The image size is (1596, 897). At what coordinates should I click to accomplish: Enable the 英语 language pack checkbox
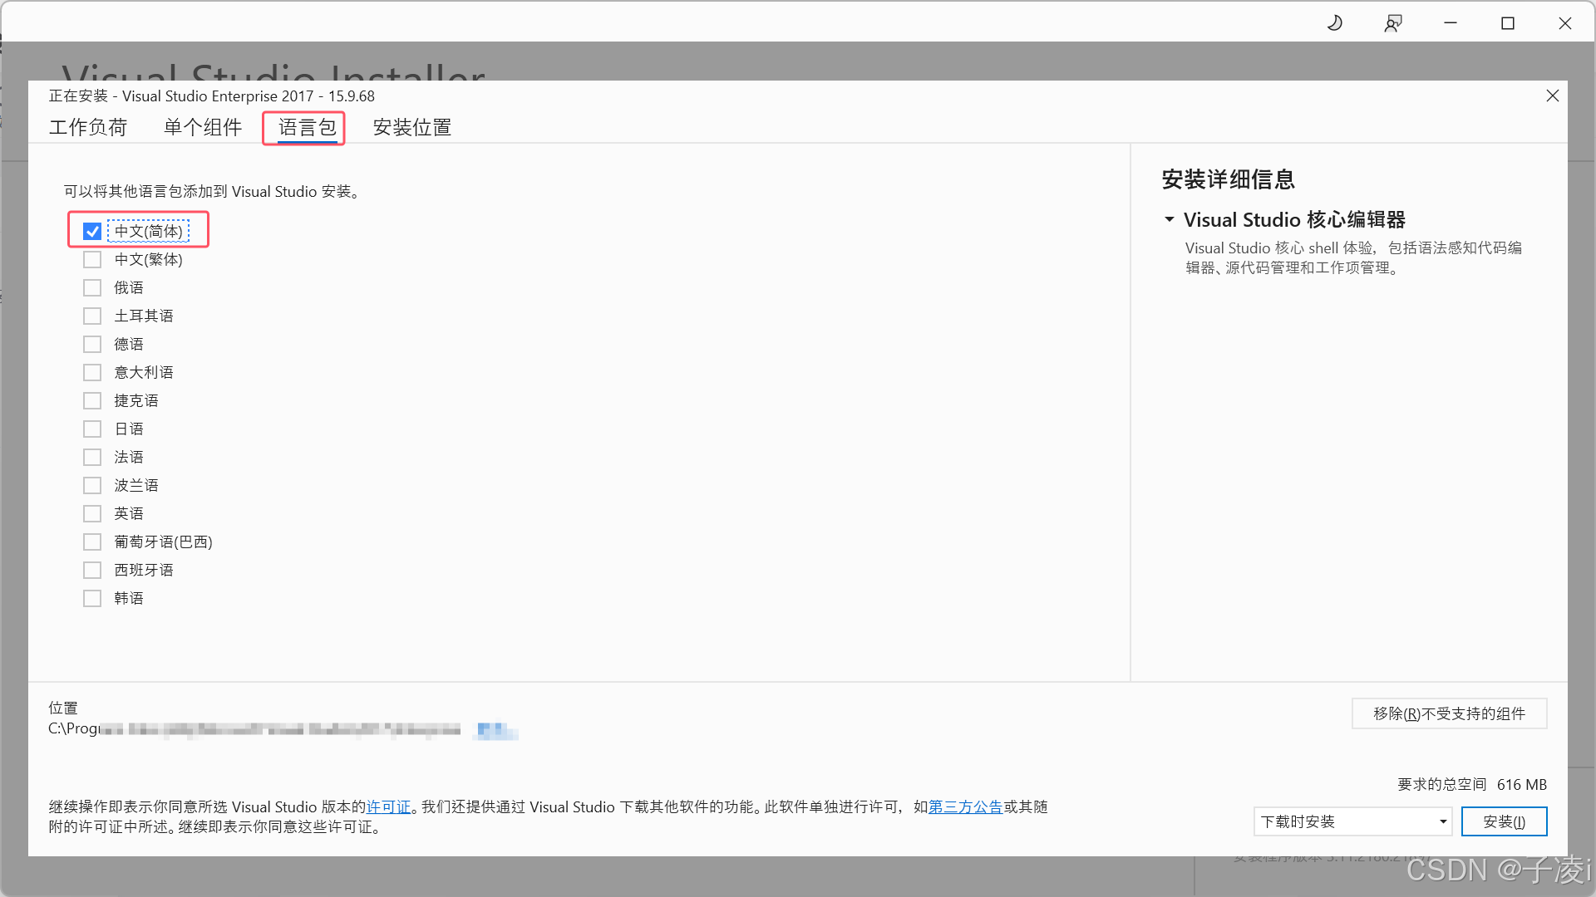(92, 514)
